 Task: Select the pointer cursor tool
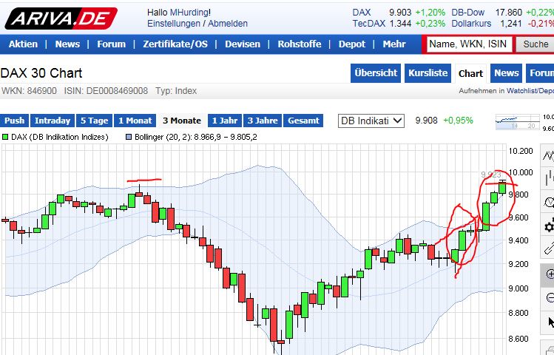(x=549, y=322)
